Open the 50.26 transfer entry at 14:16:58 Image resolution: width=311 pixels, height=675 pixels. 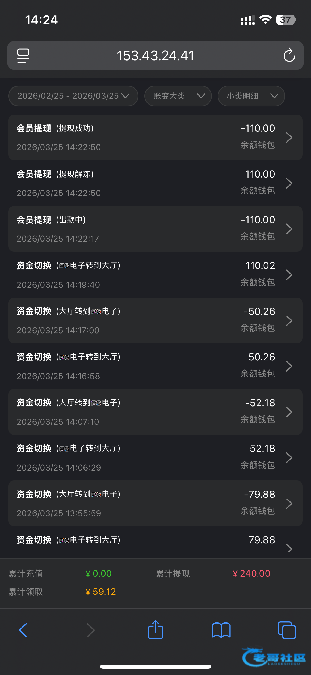click(155, 366)
